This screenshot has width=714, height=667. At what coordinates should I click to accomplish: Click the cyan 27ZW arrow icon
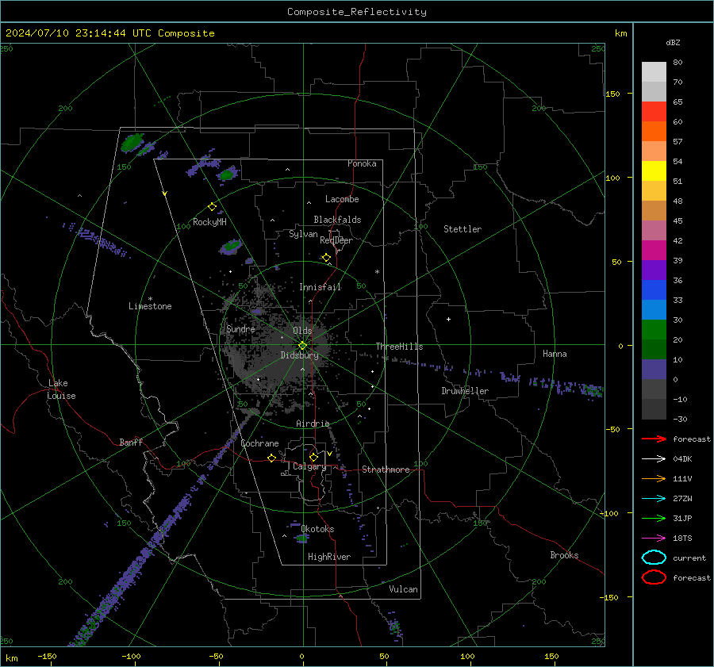point(654,499)
